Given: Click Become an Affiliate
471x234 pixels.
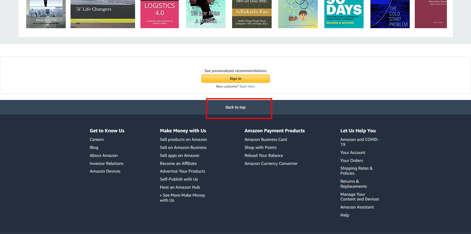Looking at the screenshot, I should pyautogui.click(x=178, y=163).
